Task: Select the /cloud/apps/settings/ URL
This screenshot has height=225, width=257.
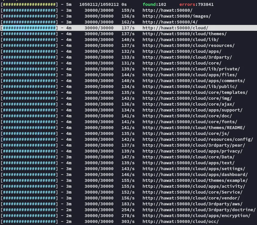Action: [194, 169]
